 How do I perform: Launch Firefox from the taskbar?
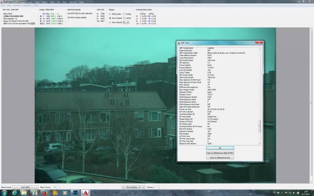(45, 193)
